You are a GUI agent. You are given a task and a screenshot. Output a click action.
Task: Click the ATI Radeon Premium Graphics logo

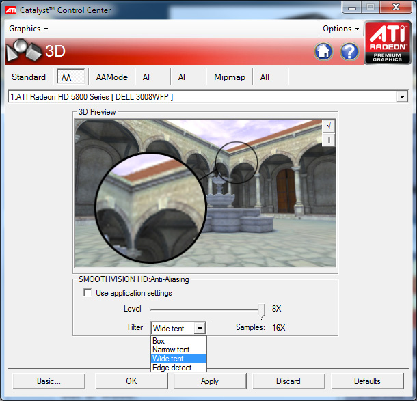pyautogui.click(x=388, y=44)
